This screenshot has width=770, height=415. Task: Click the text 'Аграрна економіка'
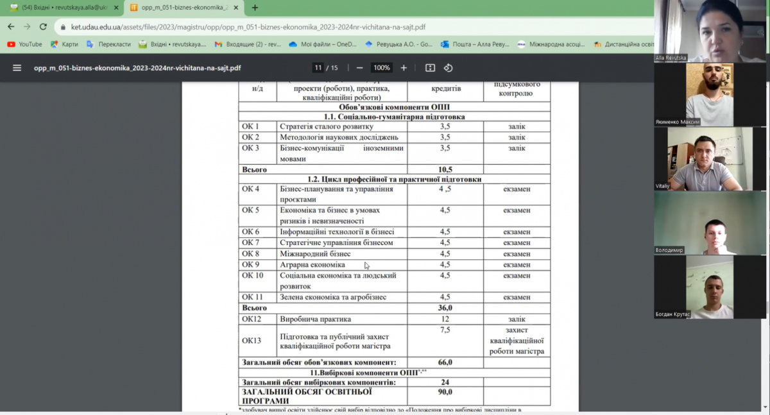click(x=312, y=264)
